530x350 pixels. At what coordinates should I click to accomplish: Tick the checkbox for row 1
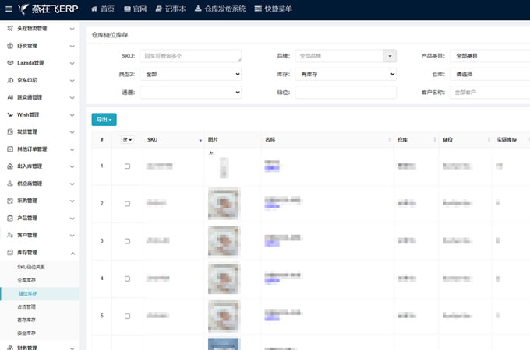(128, 166)
